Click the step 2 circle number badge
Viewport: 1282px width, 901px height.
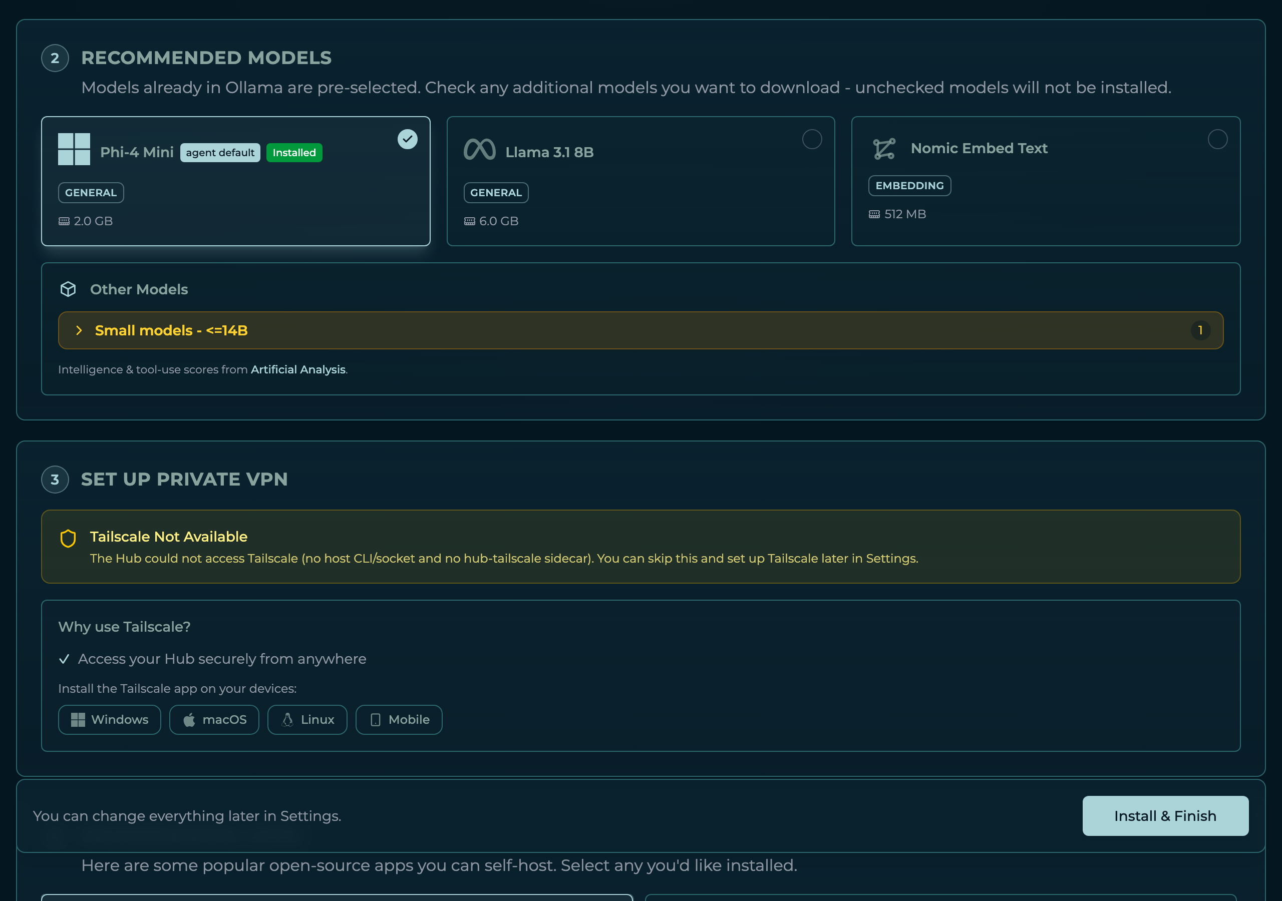pyautogui.click(x=55, y=58)
